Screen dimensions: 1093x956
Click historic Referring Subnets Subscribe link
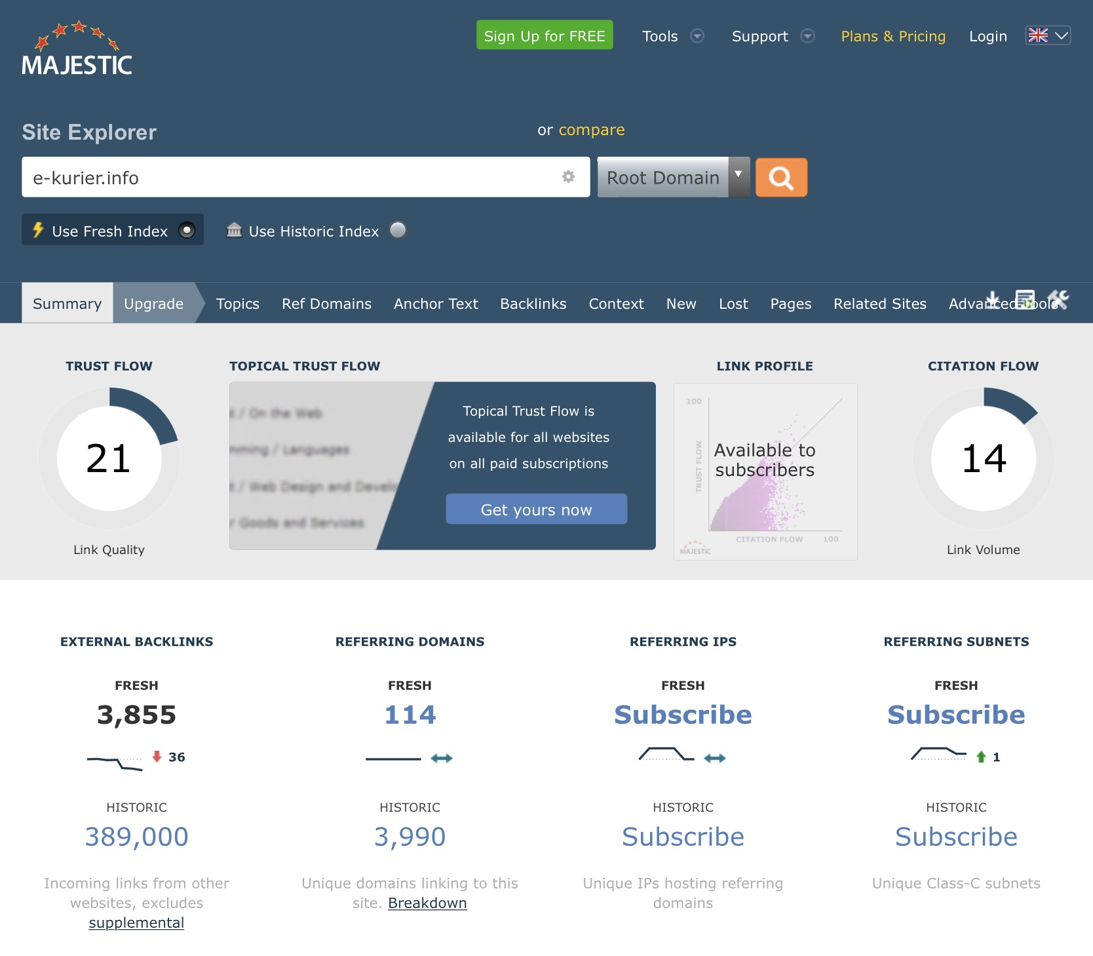pyautogui.click(x=957, y=837)
